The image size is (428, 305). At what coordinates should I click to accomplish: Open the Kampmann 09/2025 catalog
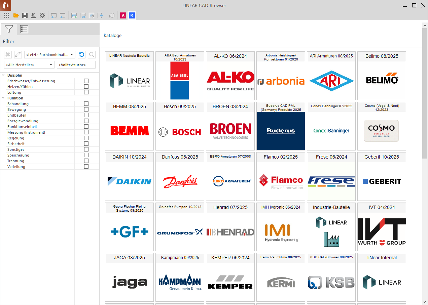(180, 277)
